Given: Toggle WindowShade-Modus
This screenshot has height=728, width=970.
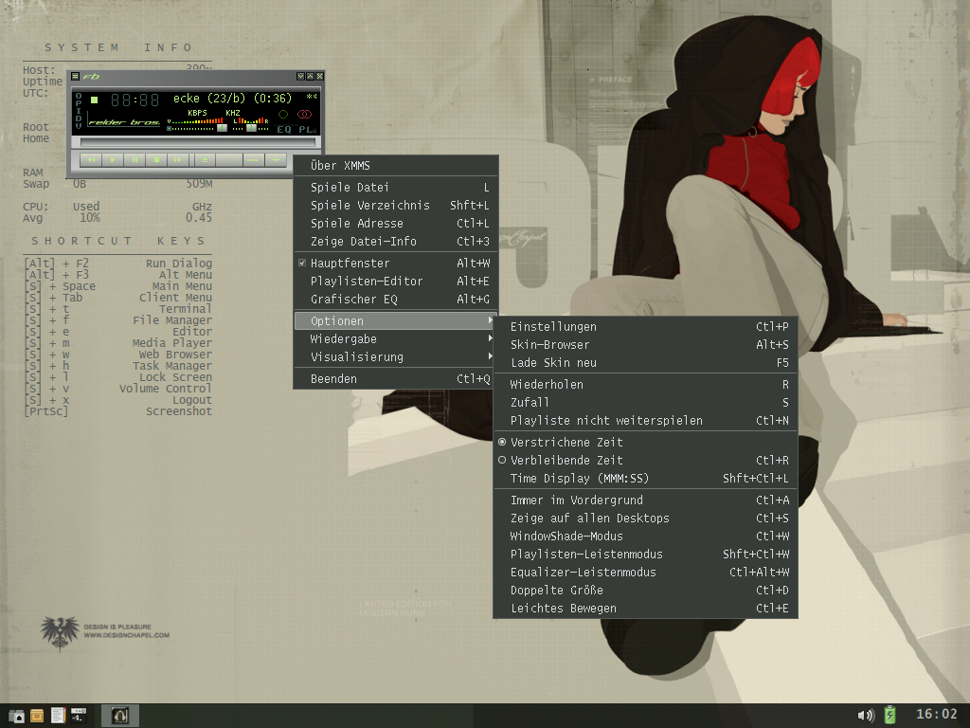Looking at the screenshot, I should coord(645,536).
